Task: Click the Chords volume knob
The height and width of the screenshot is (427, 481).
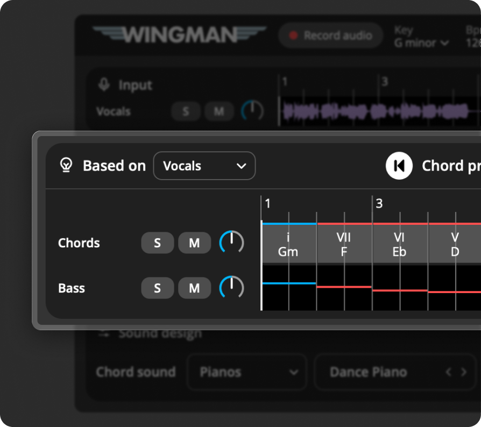Action: [231, 243]
